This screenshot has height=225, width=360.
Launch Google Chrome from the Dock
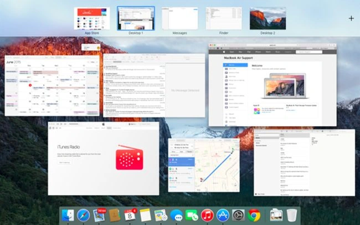(254, 216)
